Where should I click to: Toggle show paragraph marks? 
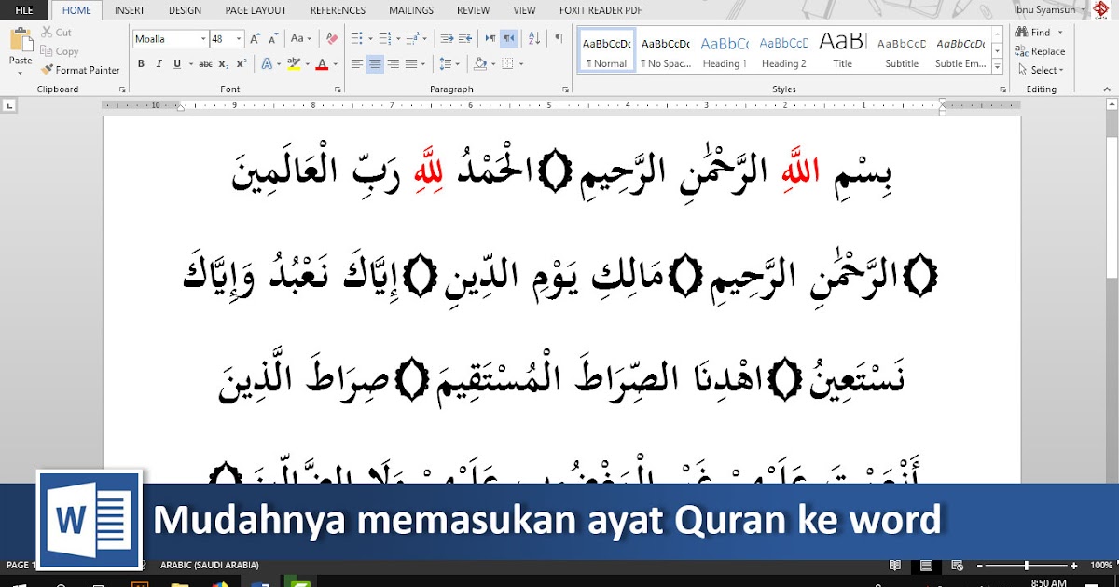point(559,39)
